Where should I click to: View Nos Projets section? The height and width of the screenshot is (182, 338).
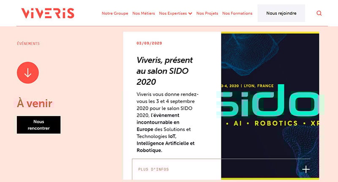click(207, 13)
